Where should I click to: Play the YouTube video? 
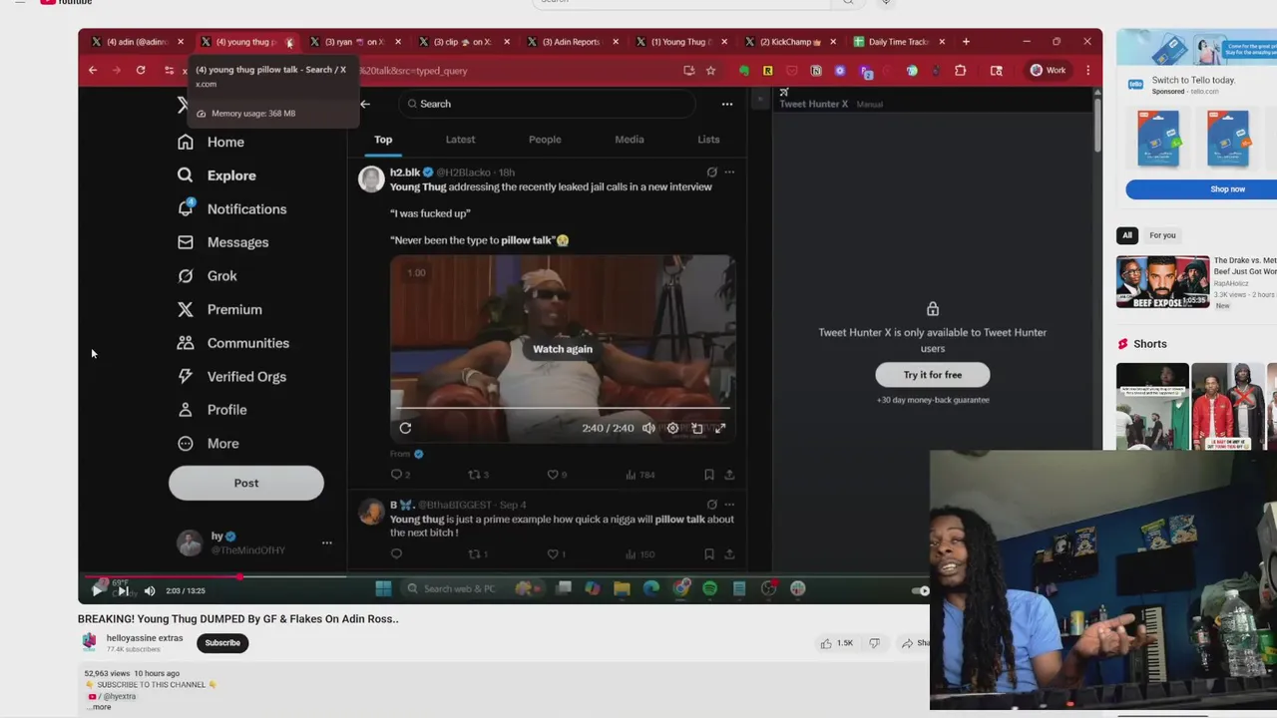(97, 590)
